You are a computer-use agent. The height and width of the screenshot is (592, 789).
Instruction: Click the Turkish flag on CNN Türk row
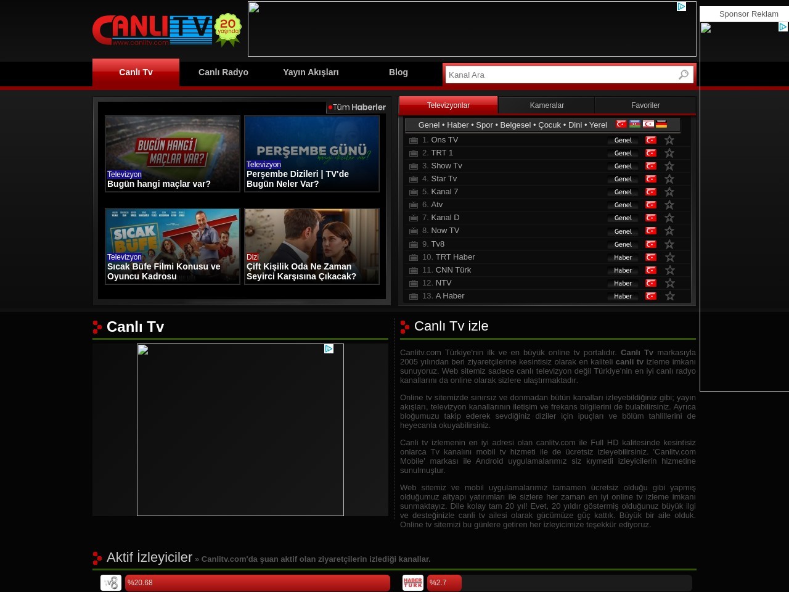click(651, 270)
